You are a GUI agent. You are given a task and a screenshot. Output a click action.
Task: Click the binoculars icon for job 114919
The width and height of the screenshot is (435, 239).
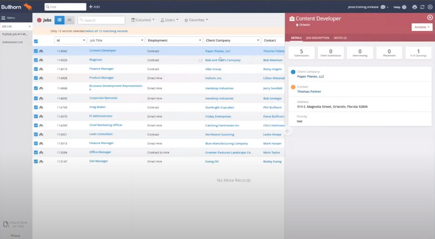(x=41, y=69)
